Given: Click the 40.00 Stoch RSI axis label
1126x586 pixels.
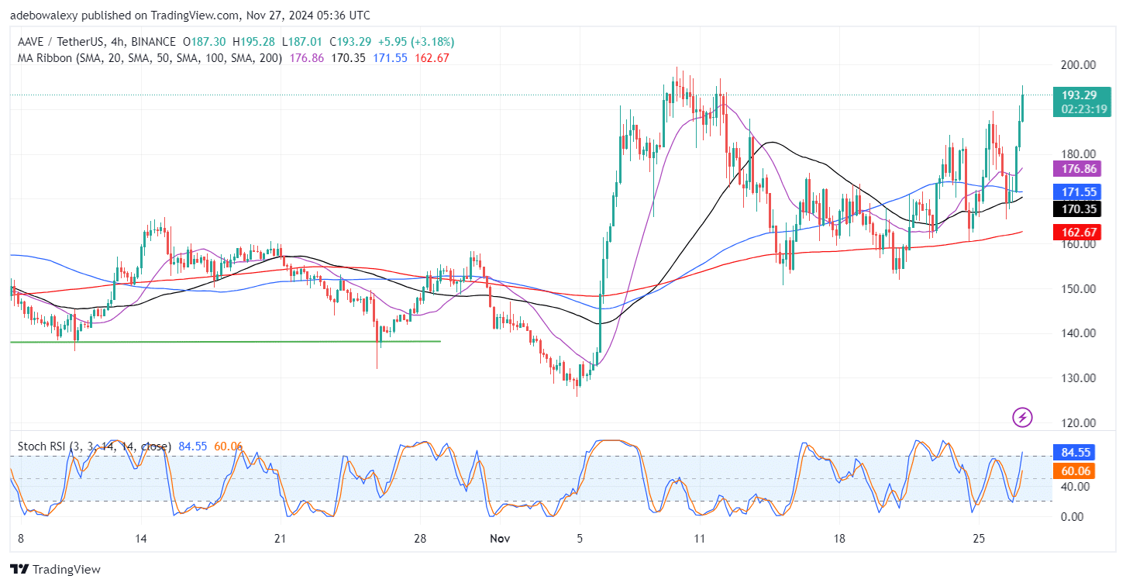Looking at the screenshot, I should pos(1076,487).
